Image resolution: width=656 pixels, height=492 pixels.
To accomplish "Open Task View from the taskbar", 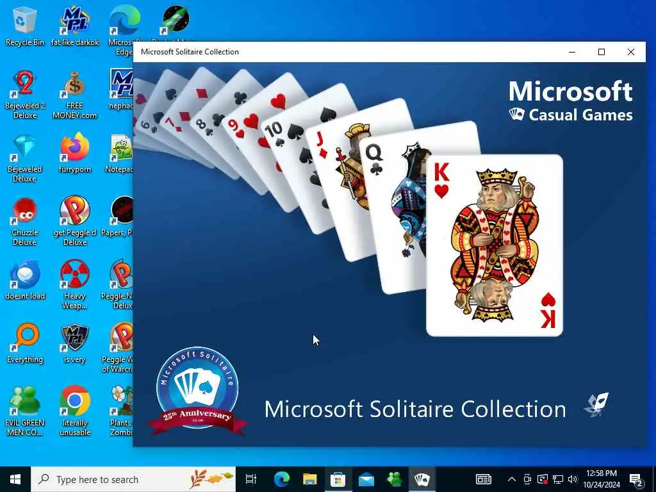I will pyautogui.click(x=251, y=479).
